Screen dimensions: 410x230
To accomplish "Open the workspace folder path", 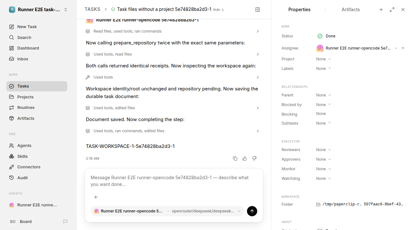I will [360, 204].
